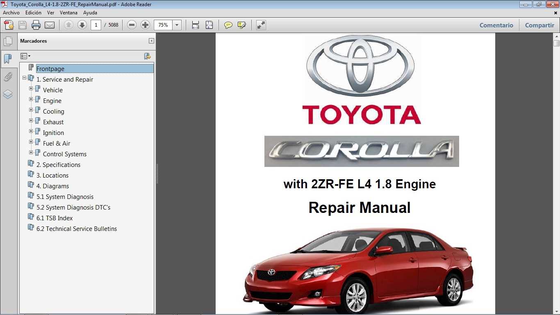Click the zoom percentage field
Viewport: 560px width, 315px height.
click(163, 25)
